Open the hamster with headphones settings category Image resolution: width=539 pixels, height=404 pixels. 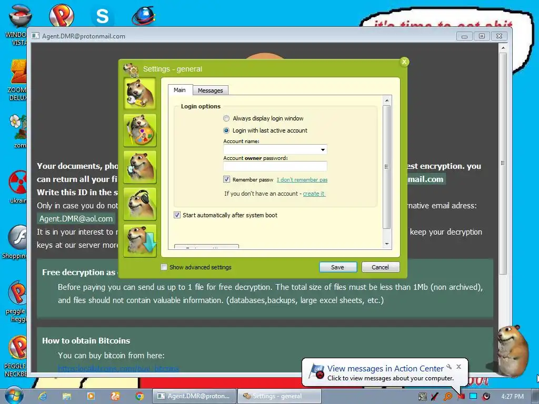tap(140, 204)
